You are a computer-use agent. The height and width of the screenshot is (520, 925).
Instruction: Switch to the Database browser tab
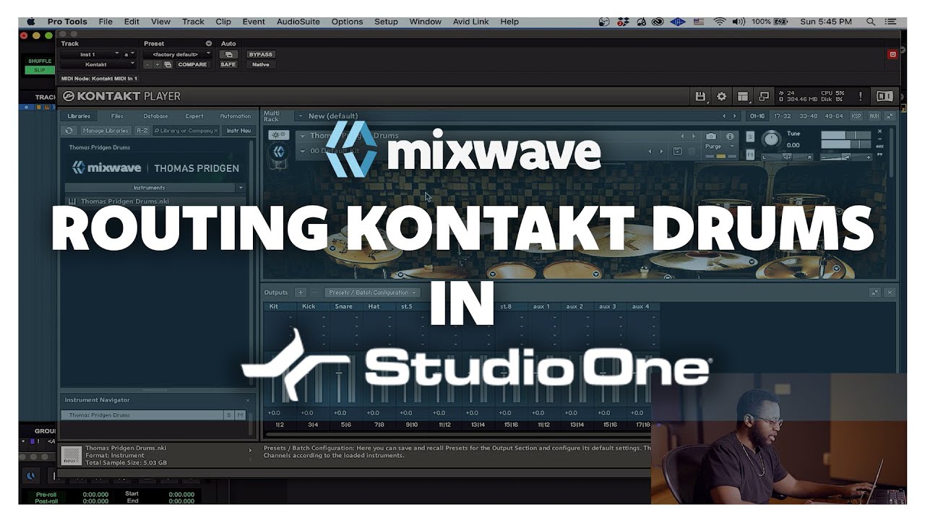coord(155,116)
